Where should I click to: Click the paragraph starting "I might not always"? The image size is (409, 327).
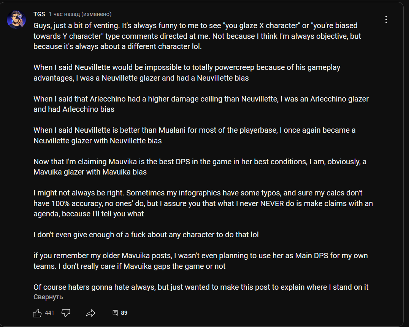[x=203, y=203]
